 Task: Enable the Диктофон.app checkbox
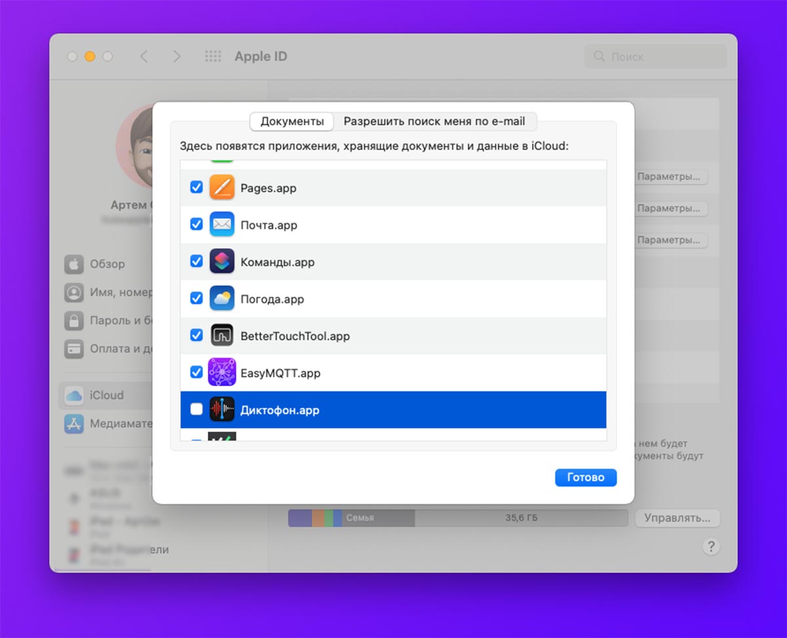(x=196, y=410)
